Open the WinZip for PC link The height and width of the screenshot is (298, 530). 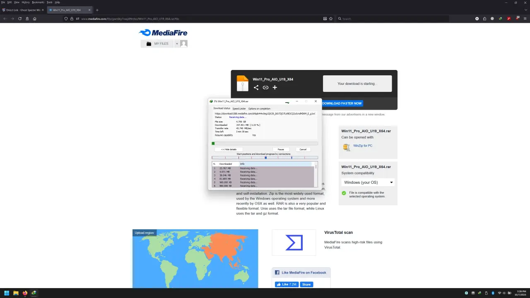pos(363,146)
